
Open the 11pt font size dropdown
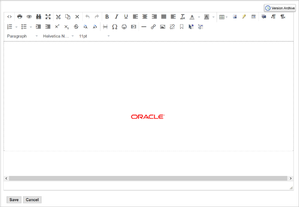point(94,36)
